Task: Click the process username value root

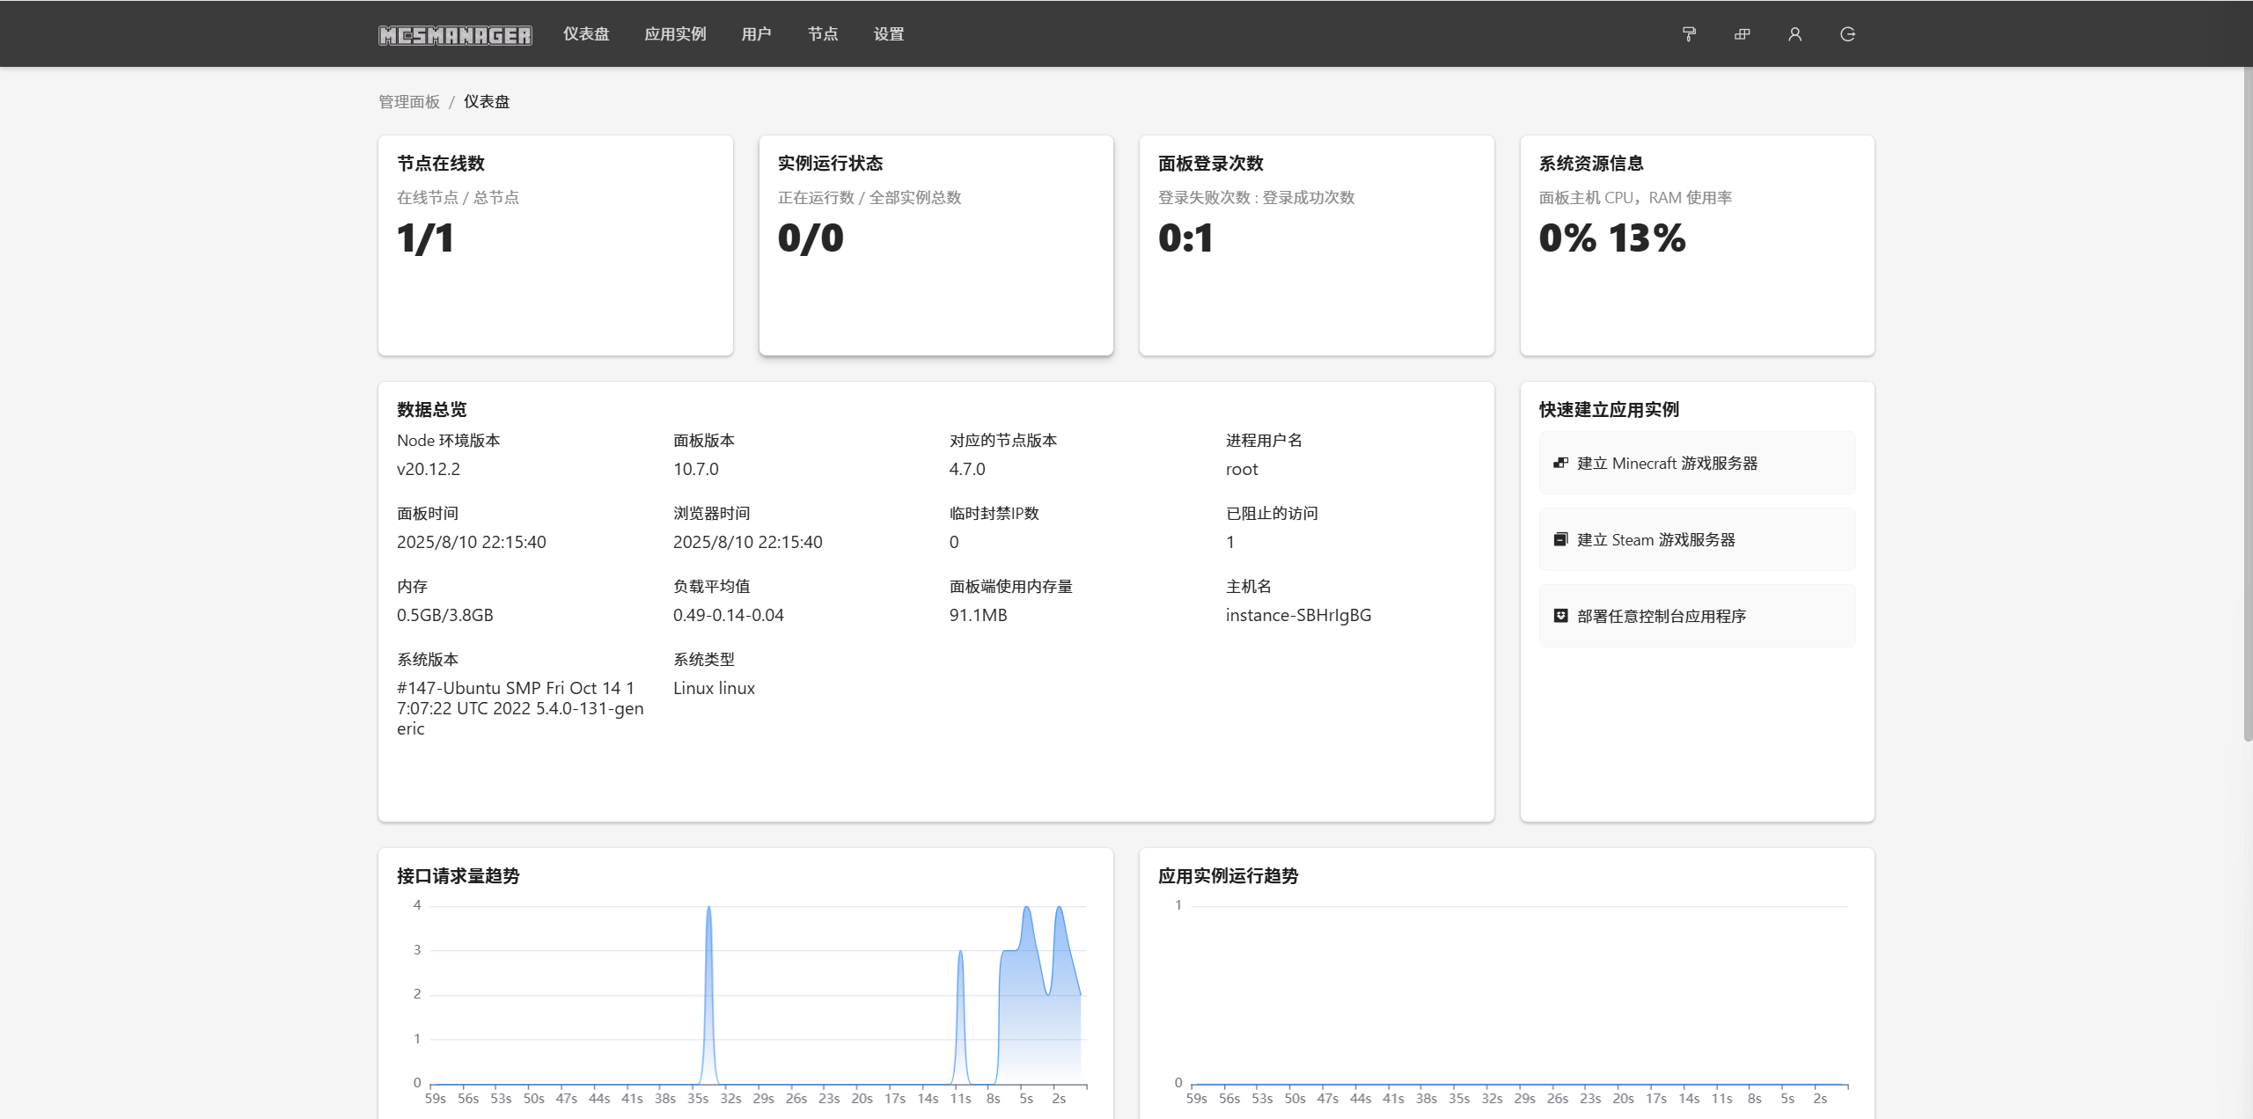Action: coord(1242,469)
